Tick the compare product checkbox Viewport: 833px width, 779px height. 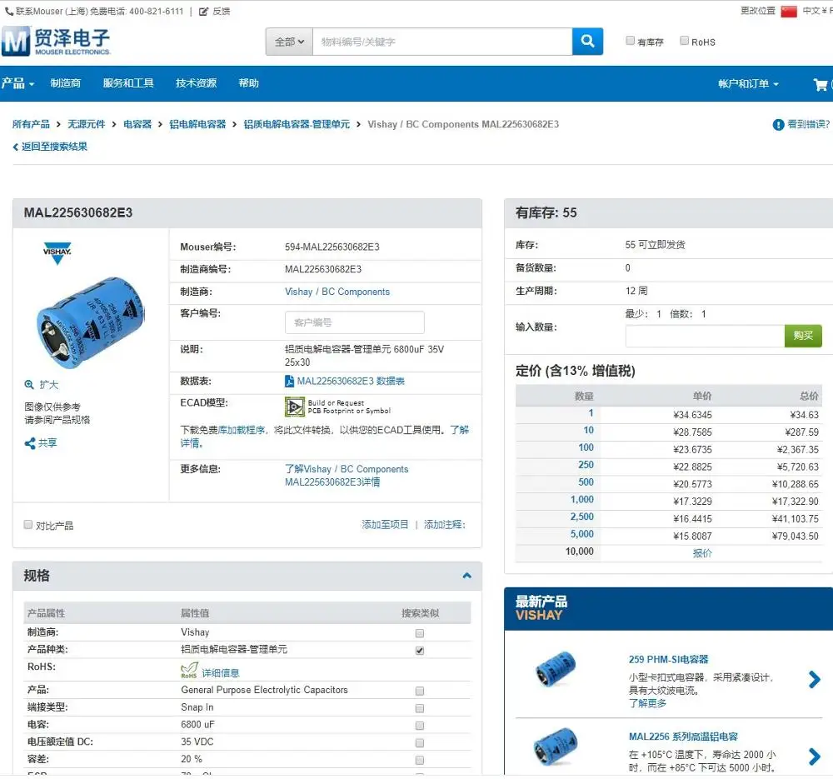pyautogui.click(x=28, y=524)
